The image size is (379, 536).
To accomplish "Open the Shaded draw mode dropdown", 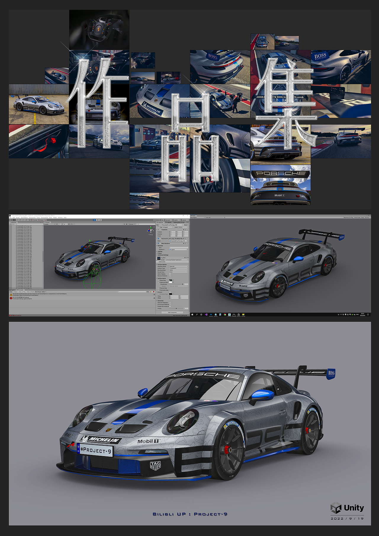I will pos(49,224).
